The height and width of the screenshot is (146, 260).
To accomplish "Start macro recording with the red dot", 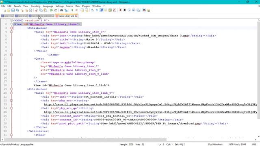I will tap(120, 10).
